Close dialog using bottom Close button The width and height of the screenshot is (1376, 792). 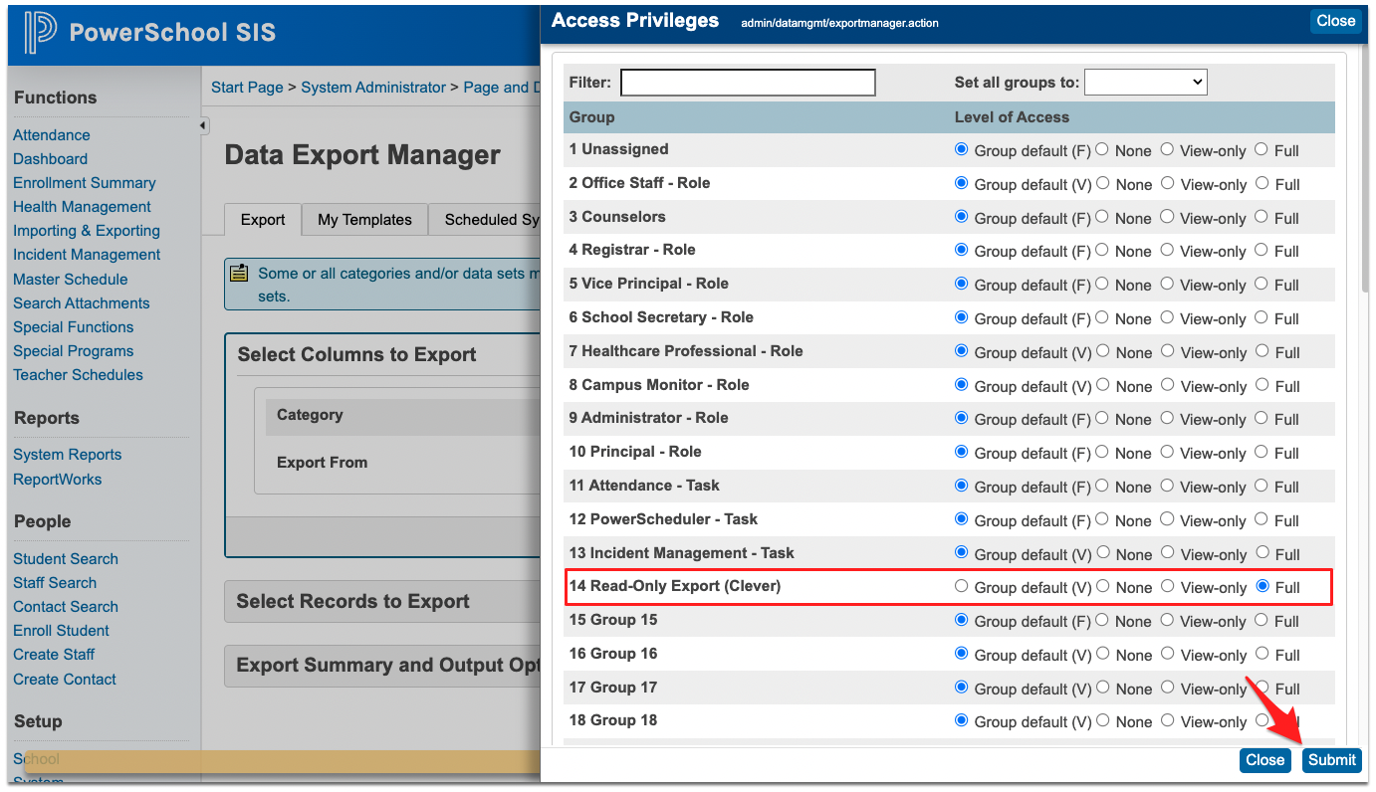point(1264,760)
